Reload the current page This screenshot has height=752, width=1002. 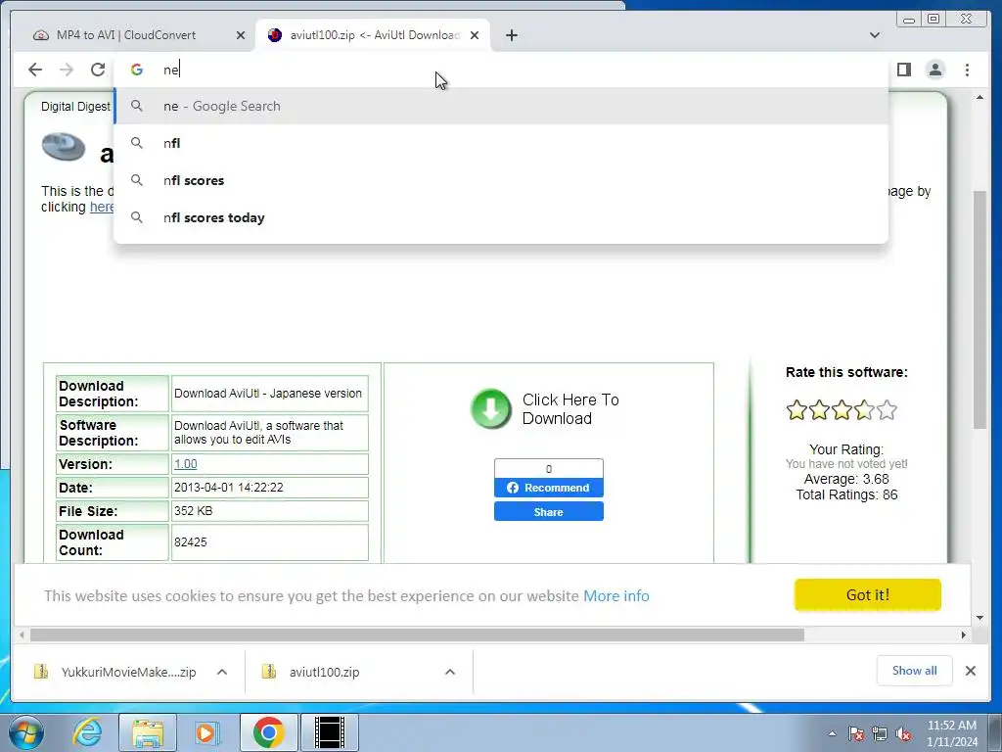tap(98, 70)
